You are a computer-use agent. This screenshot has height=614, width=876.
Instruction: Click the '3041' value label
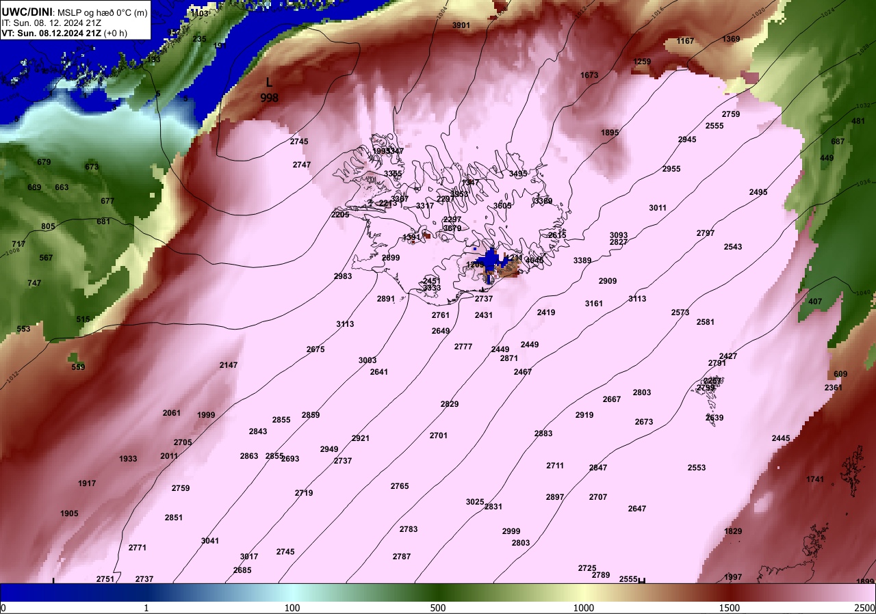click(210, 541)
